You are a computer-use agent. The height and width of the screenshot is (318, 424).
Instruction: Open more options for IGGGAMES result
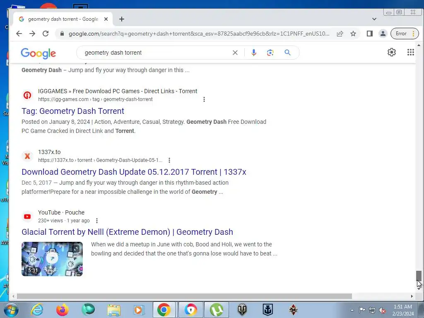coord(204,99)
